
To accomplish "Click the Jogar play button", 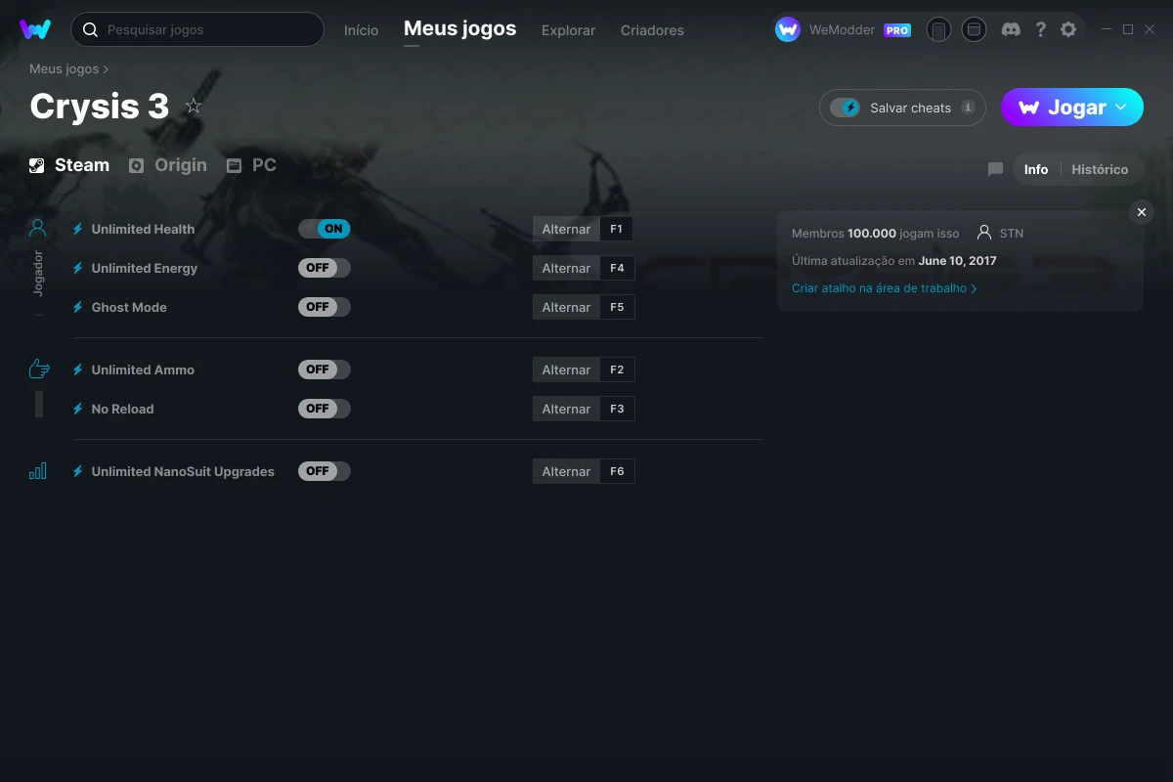I will (x=1072, y=108).
